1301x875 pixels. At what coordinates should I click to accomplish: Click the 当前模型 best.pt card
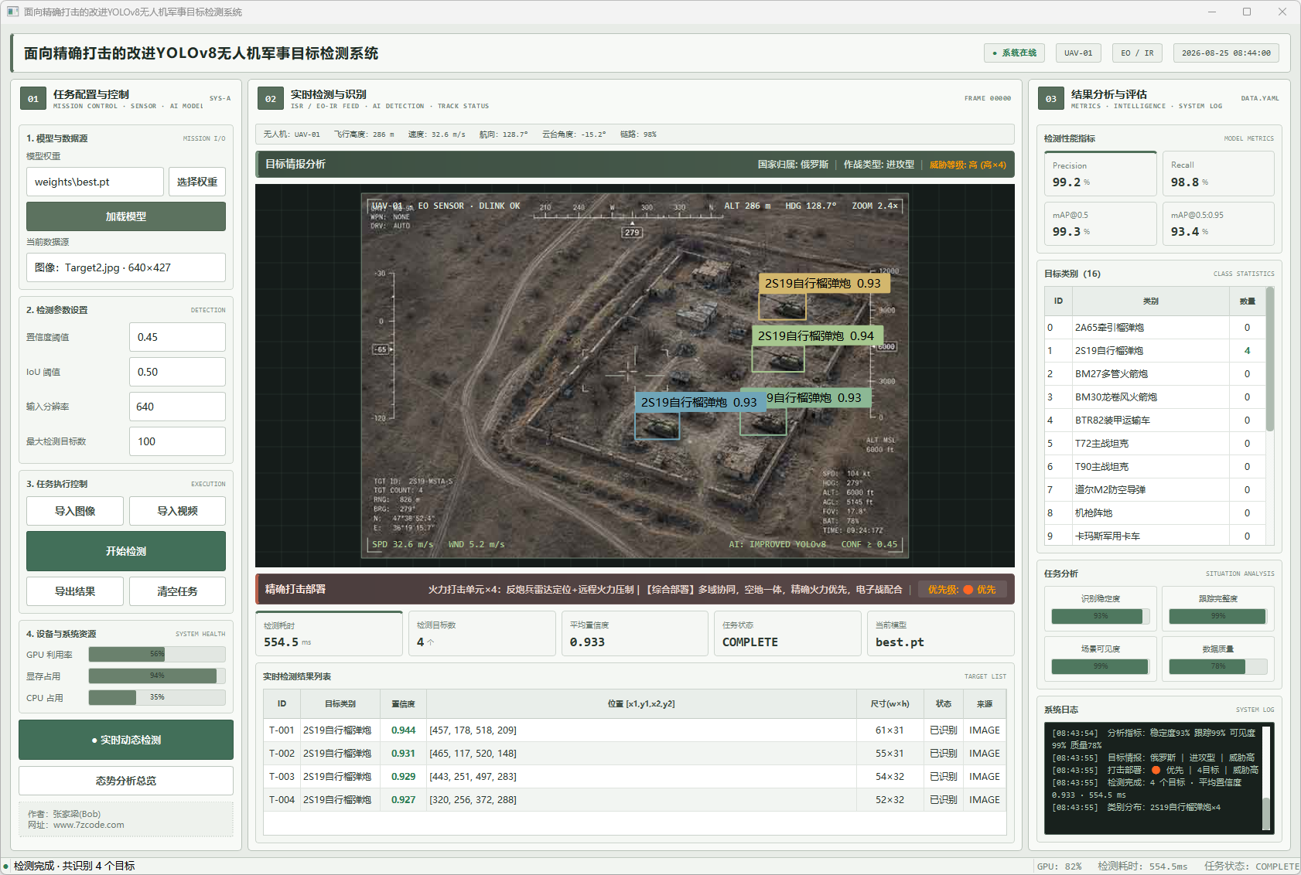coord(941,634)
